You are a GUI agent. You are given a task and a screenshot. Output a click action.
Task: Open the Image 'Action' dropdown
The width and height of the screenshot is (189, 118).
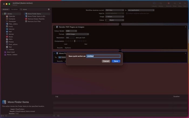click(x=114, y=17)
